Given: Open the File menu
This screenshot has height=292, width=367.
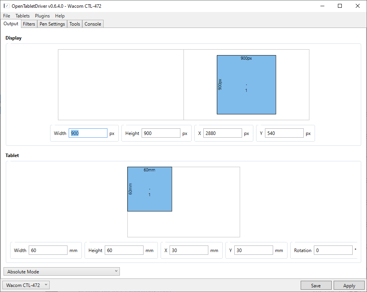Looking at the screenshot, I should [x=7, y=16].
